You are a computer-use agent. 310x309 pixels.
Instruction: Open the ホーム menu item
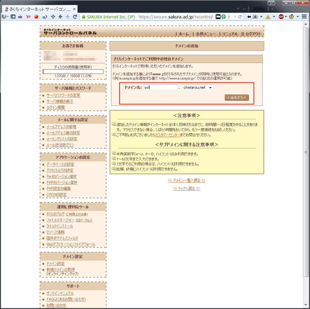[184, 34]
